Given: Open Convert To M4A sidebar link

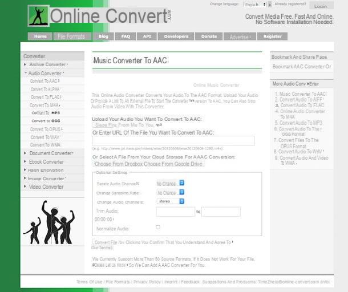Looking at the screenshot, I should coord(44,105).
